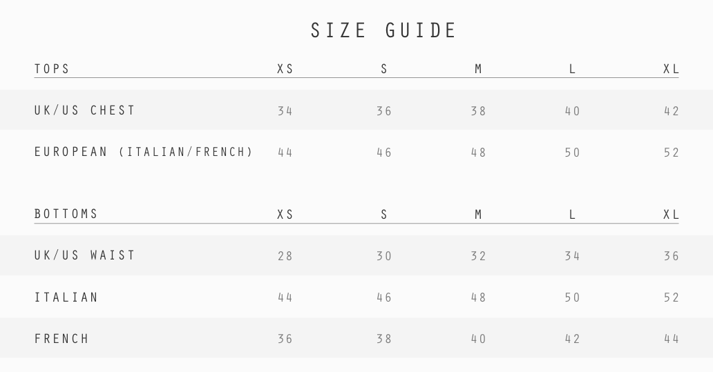The image size is (713, 372).
Task: Select waist size 28 value
Action: point(285,256)
